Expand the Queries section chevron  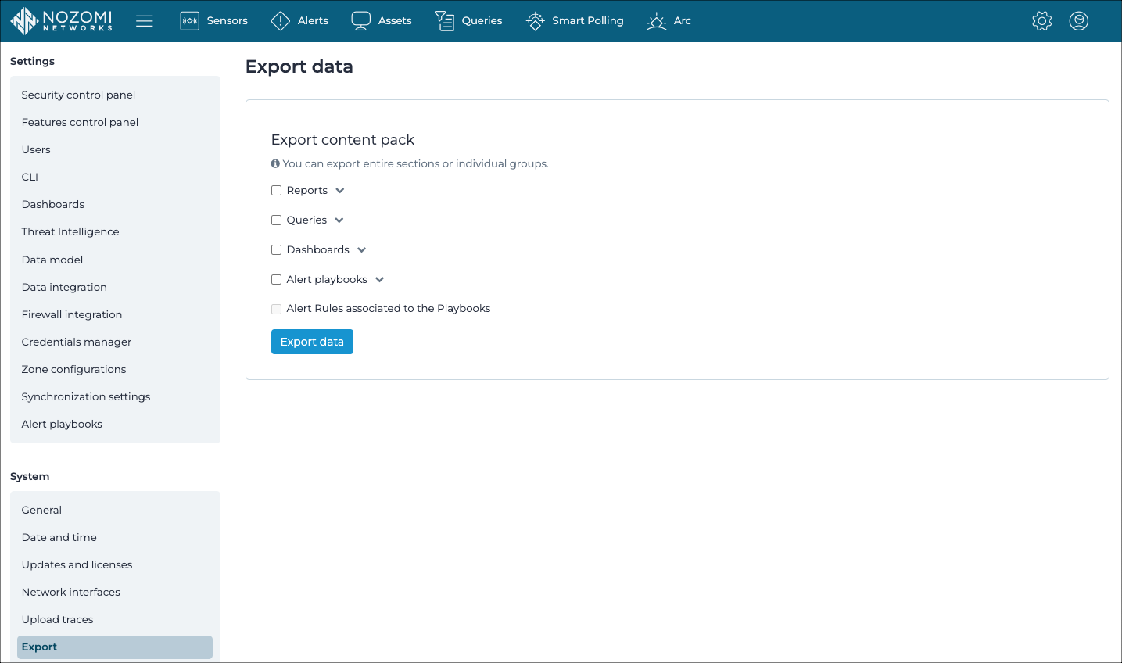339,220
